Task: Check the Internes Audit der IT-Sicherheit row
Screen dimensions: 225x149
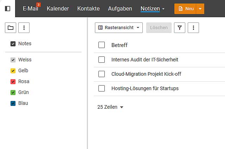Action: click(102, 60)
